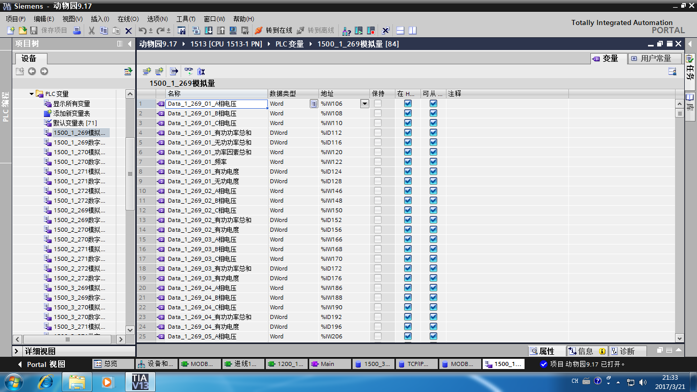Click the Start CPU icon
This screenshot has width=697, height=392.
(359, 31)
